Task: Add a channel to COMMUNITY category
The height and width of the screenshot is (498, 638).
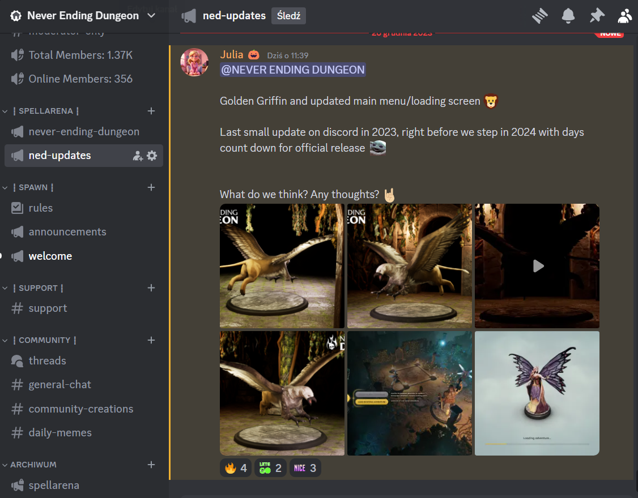Action: click(151, 340)
